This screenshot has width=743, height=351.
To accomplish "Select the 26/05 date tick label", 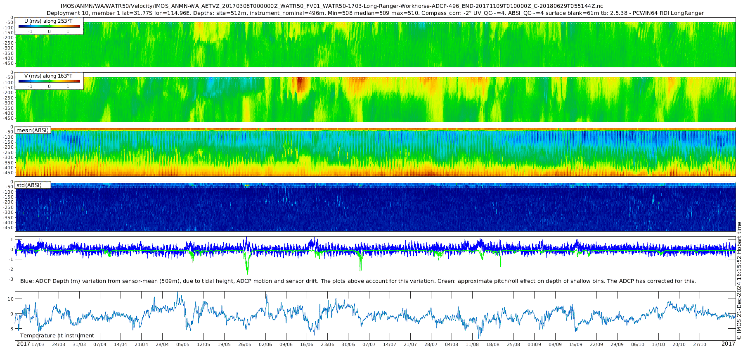I will click(245, 344).
